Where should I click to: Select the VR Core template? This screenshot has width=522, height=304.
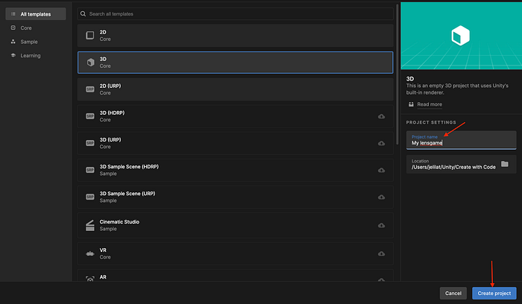click(x=235, y=254)
